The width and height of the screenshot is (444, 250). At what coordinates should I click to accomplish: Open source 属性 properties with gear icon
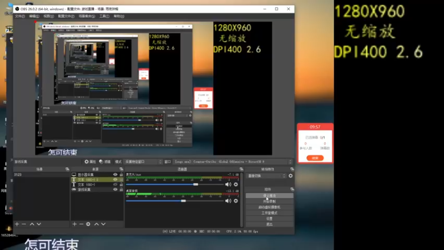(x=90, y=162)
